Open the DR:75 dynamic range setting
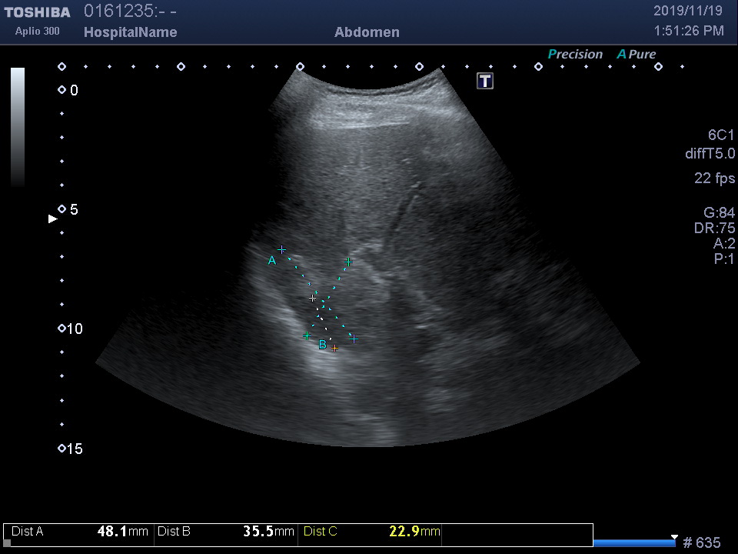Screen dimensions: 738x554 [x=714, y=228]
